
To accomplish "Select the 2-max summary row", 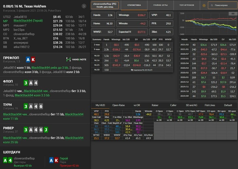I will click(132, 45).
